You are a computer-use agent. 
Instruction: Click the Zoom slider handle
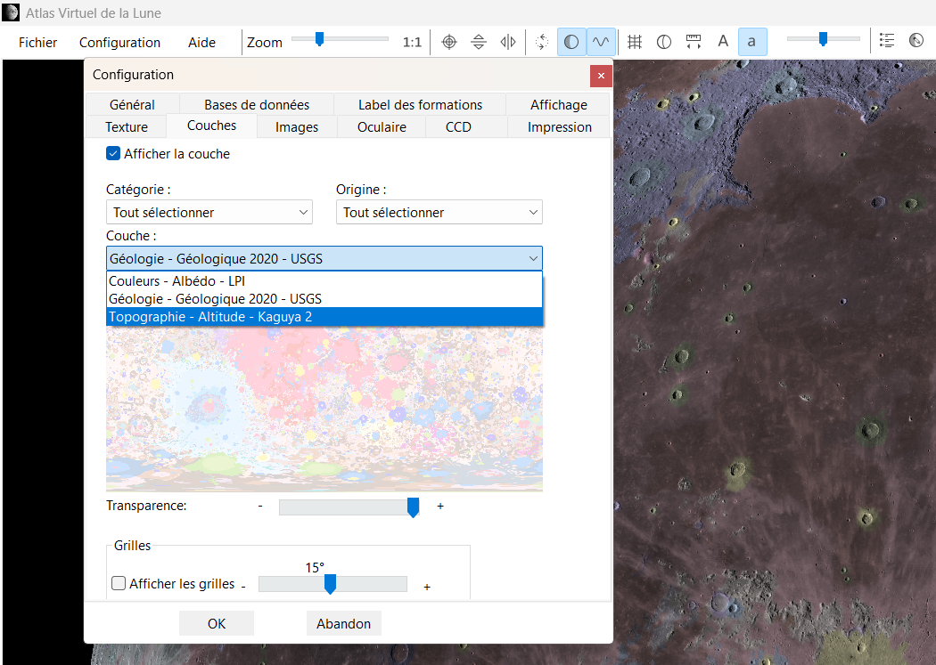coord(319,39)
